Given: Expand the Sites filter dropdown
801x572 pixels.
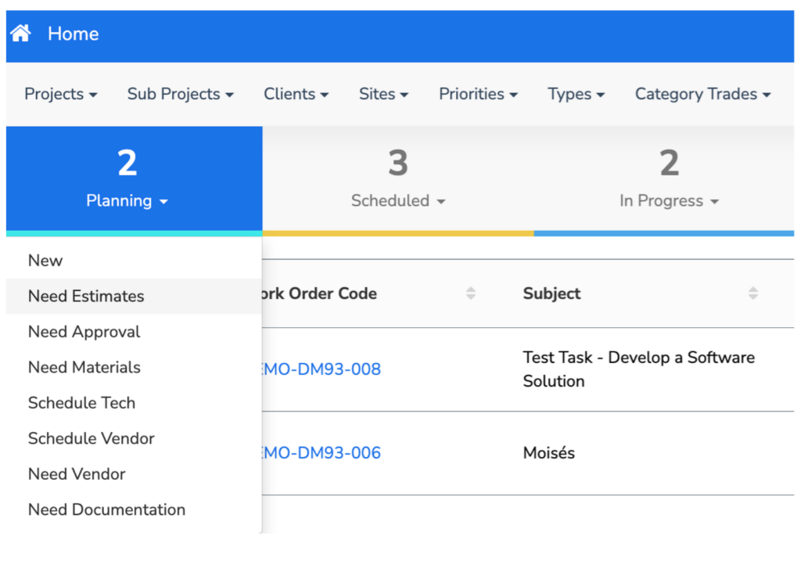Looking at the screenshot, I should tap(383, 94).
